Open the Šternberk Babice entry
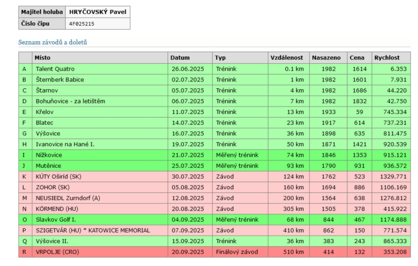Viewport: 418px width, 266px height. click(60, 79)
